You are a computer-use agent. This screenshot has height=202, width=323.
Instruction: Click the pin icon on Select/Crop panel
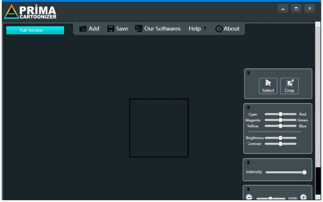pyautogui.click(x=248, y=73)
